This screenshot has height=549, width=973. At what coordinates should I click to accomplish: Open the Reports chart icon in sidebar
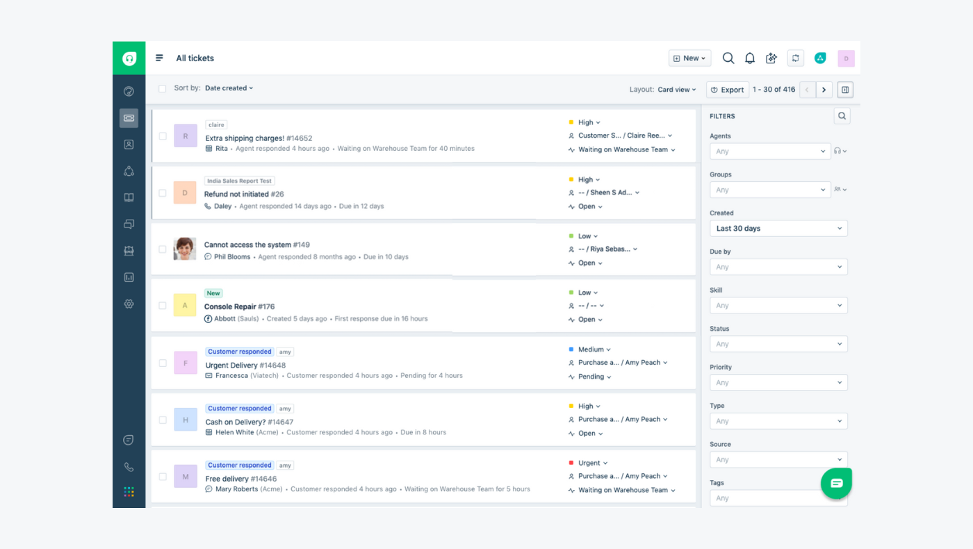(129, 277)
